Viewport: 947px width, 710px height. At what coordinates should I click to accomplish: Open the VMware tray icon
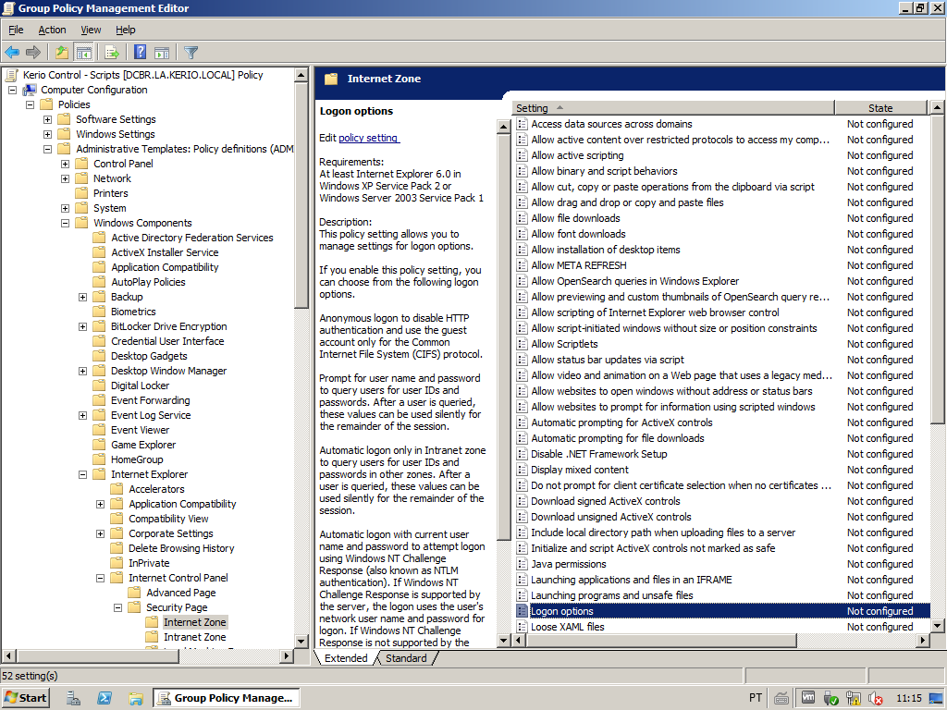(808, 698)
